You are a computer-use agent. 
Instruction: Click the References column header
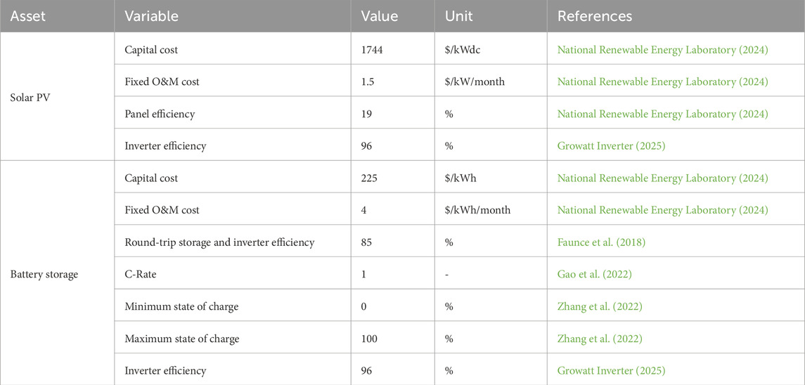pos(595,16)
